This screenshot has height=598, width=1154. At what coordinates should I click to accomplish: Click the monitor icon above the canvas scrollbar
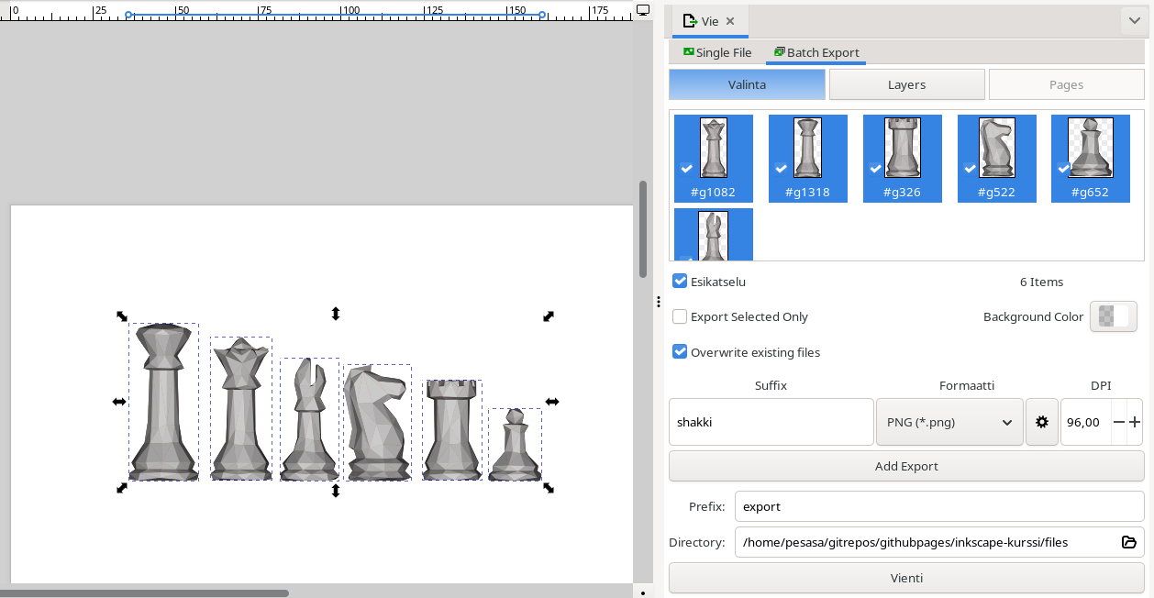pyautogui.click(x=643, y=10)
